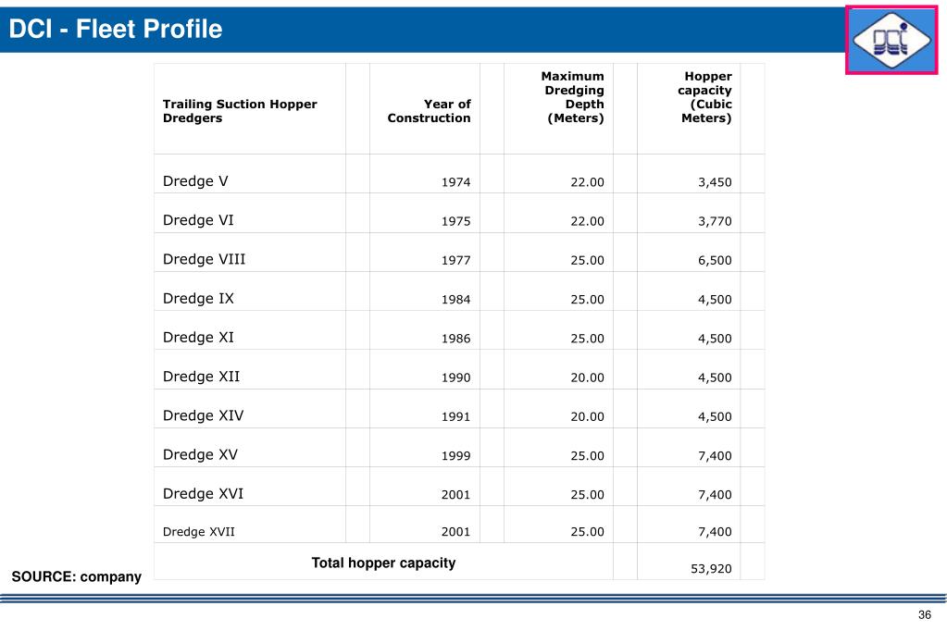Click the total value 53,920

pos(712,569)
